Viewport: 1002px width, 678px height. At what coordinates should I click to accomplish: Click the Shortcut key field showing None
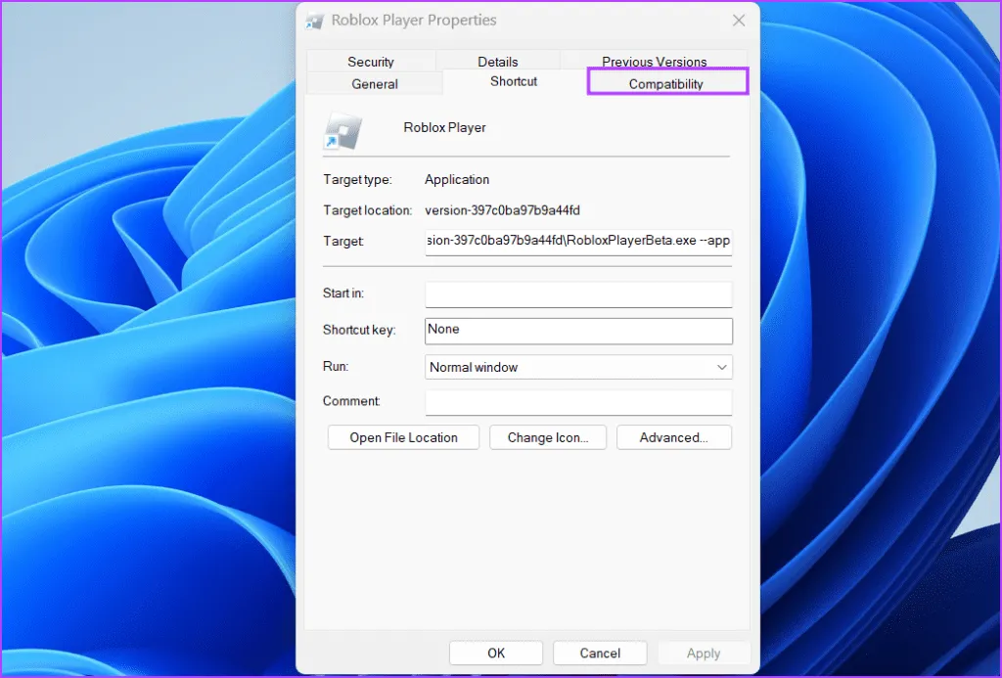click(x=578, y=331)
